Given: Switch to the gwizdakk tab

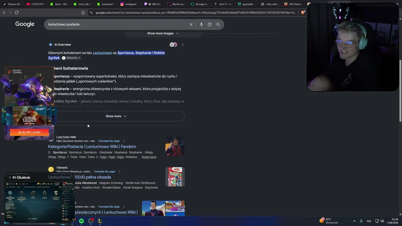Looking at the screenshot, I should (246, 4).
